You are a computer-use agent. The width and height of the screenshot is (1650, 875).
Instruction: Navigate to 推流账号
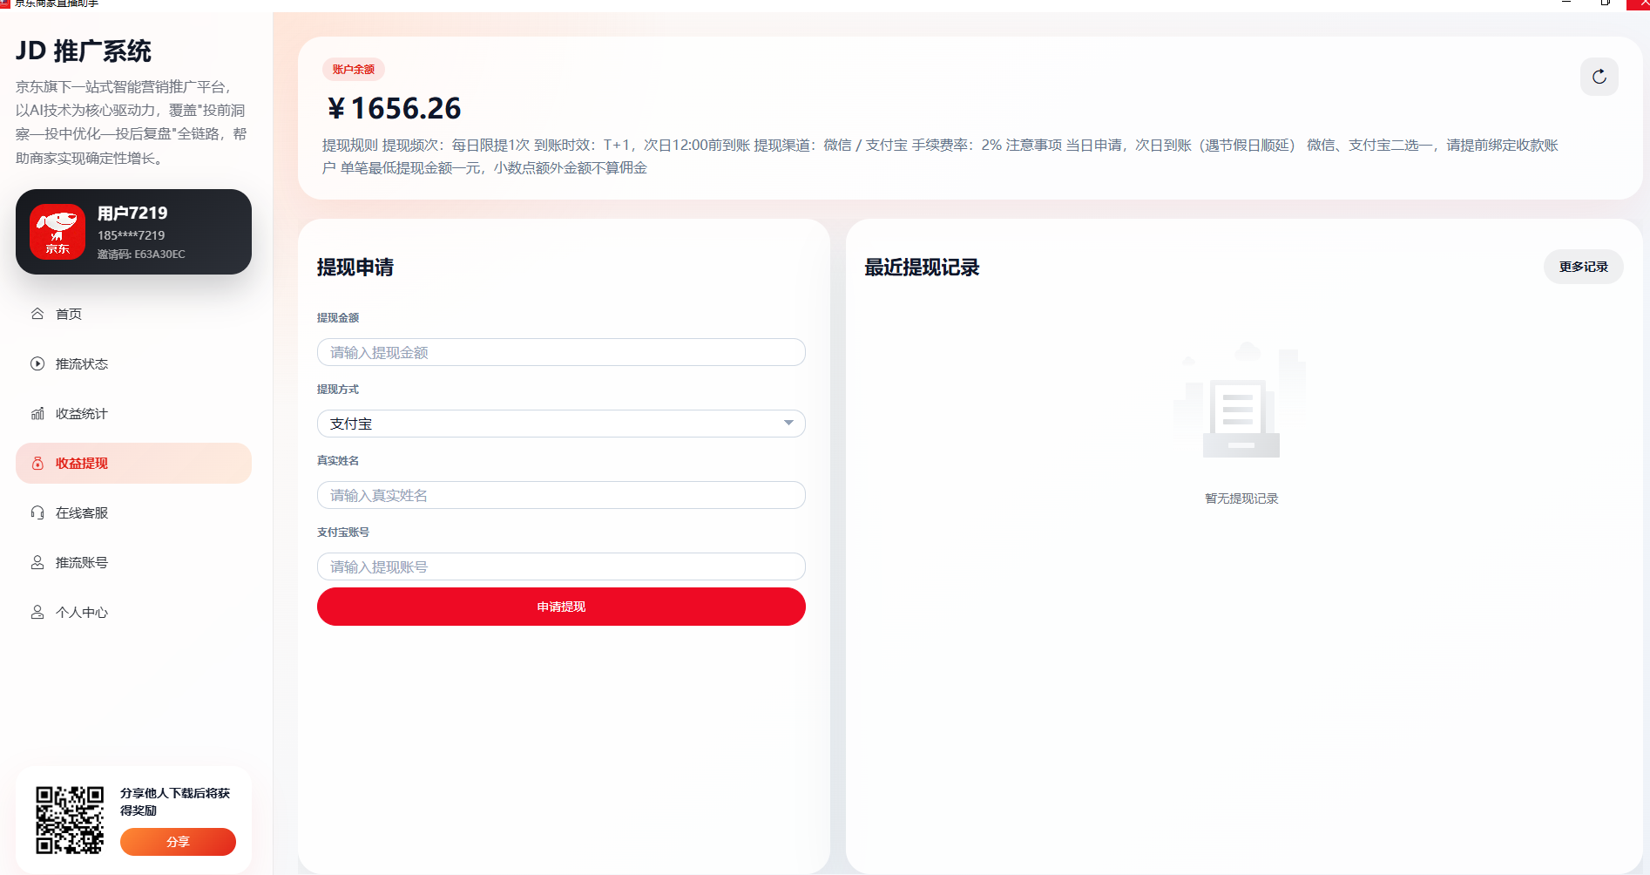(x=133, y=562)
